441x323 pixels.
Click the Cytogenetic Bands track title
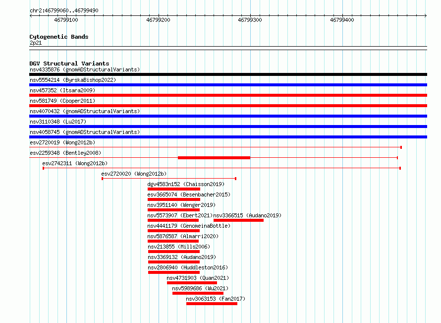point(59,37)
